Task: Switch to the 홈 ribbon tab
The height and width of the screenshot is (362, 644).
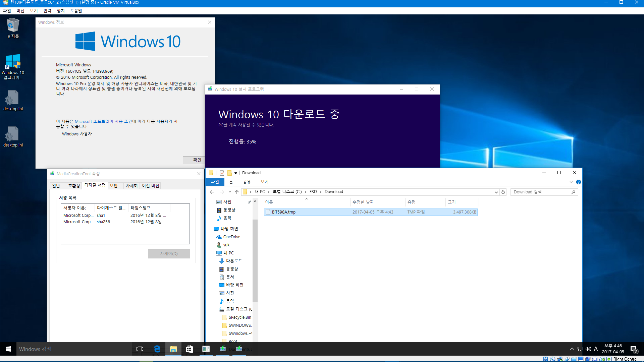Action: 231,182
